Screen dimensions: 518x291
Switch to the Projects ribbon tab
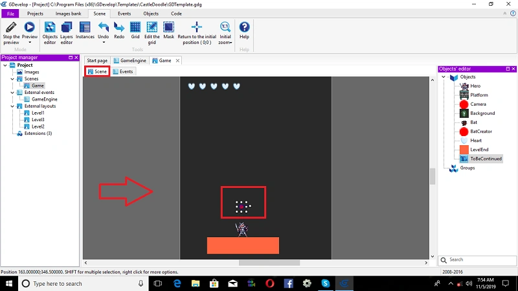(35, 14)
